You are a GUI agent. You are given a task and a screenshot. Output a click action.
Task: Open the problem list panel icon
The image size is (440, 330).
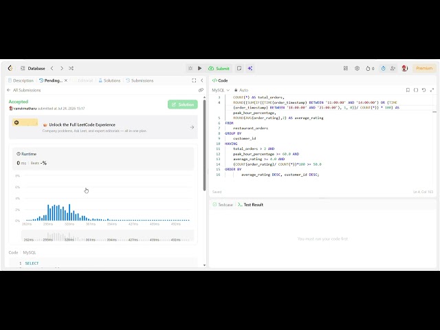click(x=23, y=68)
